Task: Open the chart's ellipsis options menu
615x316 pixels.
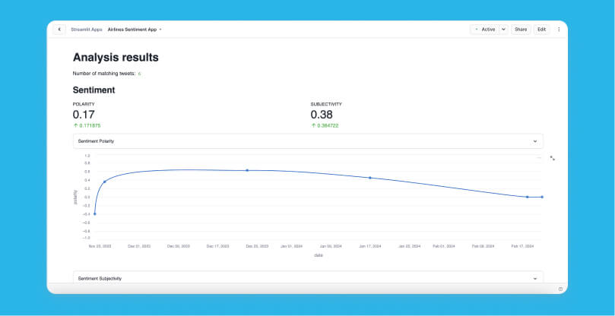Action: tap(539, 158)
